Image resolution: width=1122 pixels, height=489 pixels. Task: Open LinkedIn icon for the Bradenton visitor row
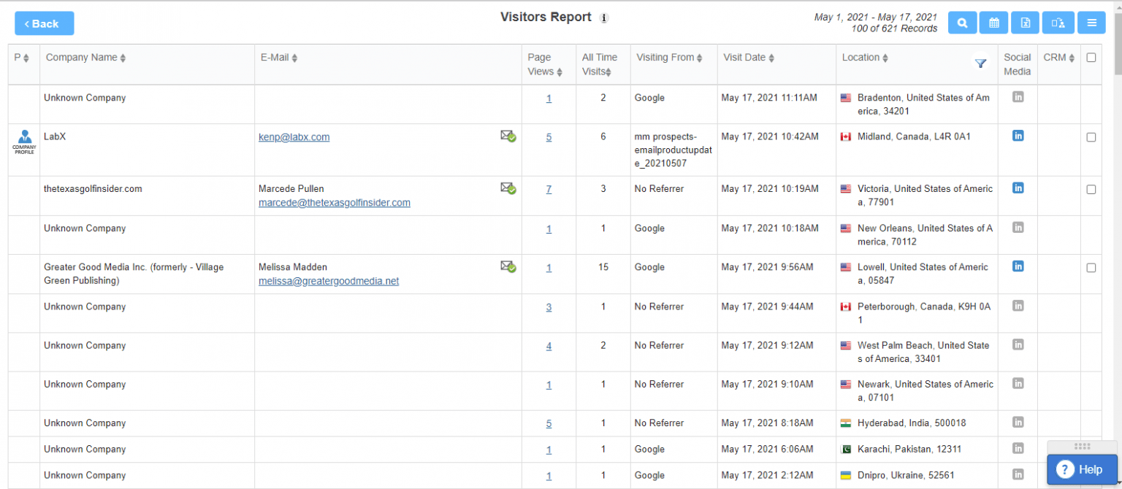1018,97
